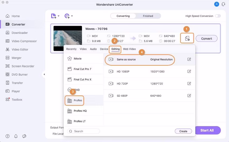Open the Video format tab
229x142 pixels.
(x=83, y=49)
